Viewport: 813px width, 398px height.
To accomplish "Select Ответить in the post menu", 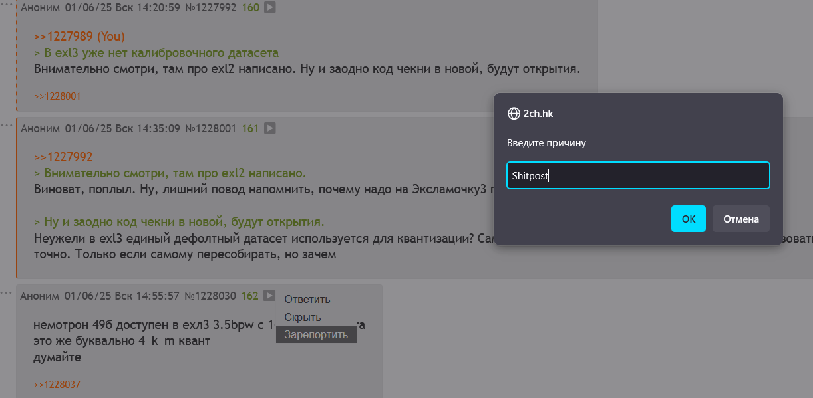I will tap(307, 300).
